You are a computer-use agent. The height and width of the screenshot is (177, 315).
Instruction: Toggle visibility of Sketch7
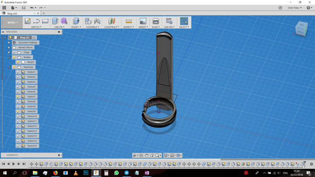coord(17,97)
